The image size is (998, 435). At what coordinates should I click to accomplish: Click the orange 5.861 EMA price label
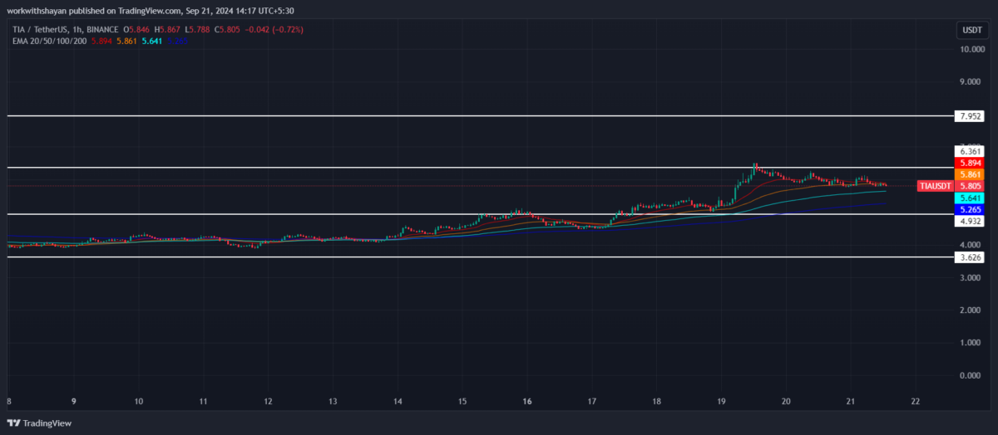pos(970,175)
